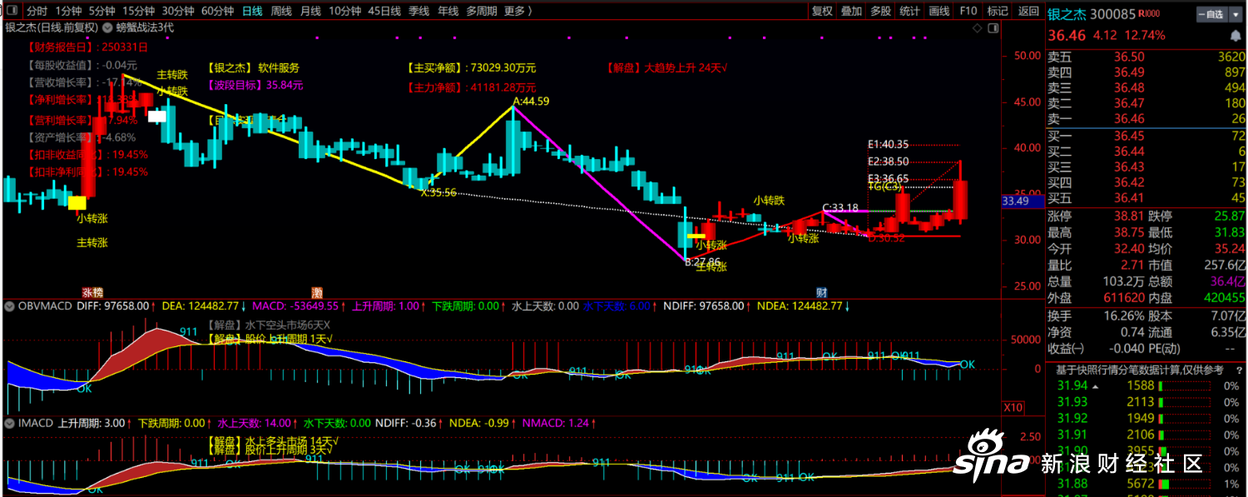This screenshot has height=497, width=1248.
Task: Click the OBVMACD indicator label
Action: pyautogui.click(x=47, y=306)
